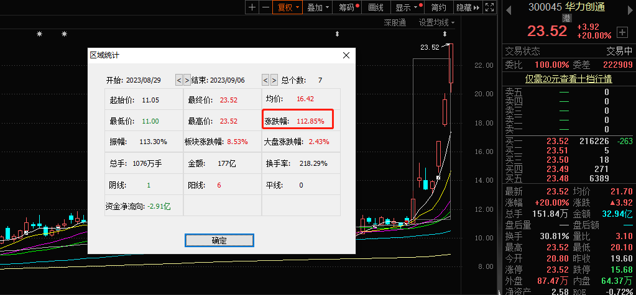Move start date later with right arrow

click(x=187, y=80)
